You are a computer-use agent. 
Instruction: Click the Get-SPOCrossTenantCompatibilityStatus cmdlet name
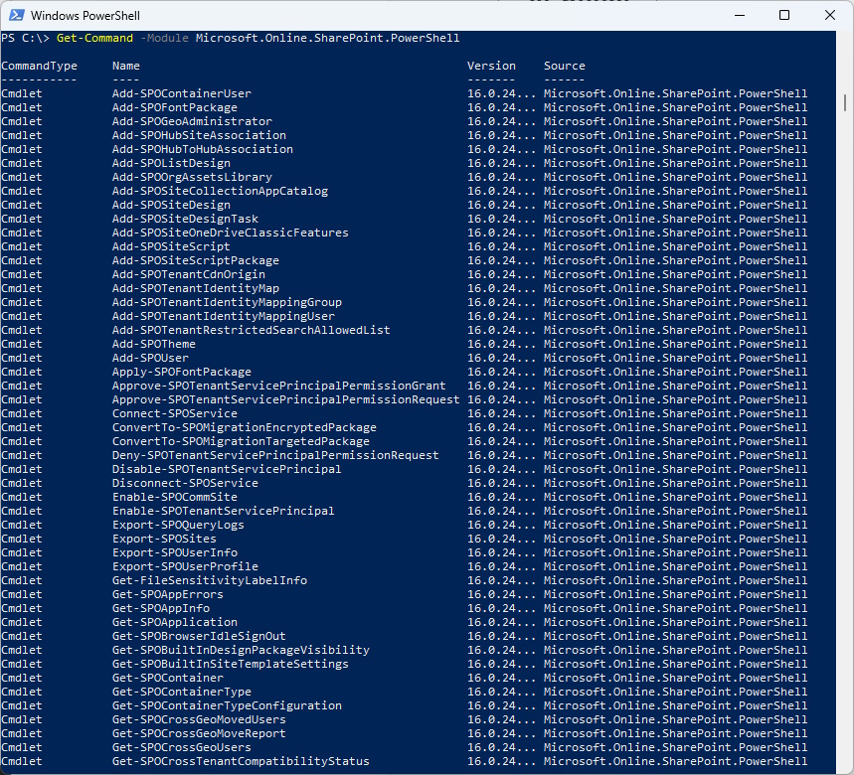241,761
